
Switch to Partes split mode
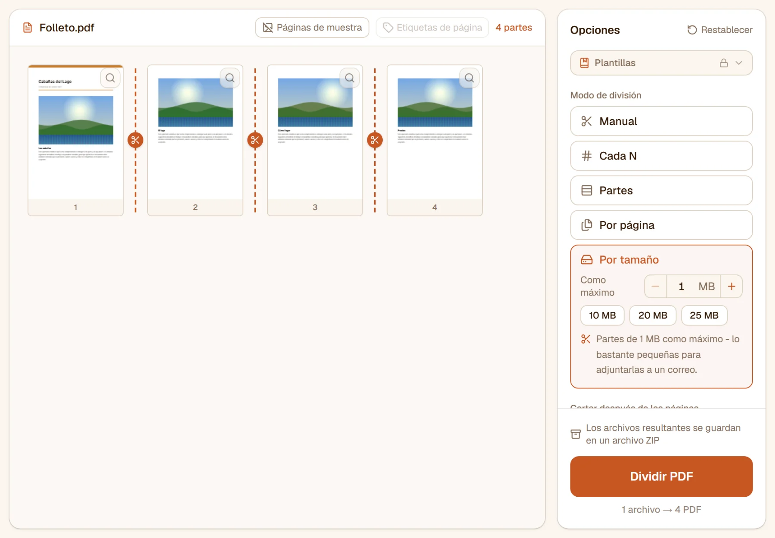tap(661, 191)
